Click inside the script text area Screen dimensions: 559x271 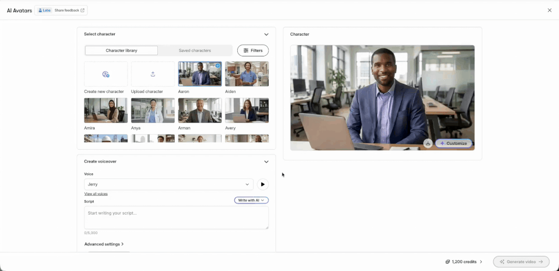coord(176,217)
